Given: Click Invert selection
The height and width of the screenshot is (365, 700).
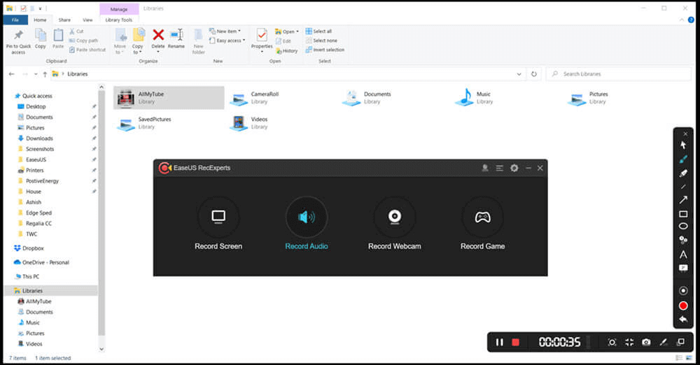Looking at the screenshot, I should pos(325,50).
